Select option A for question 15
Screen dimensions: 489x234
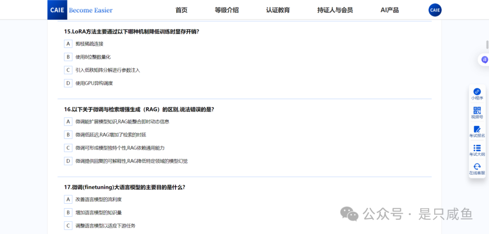coord(68,44)
